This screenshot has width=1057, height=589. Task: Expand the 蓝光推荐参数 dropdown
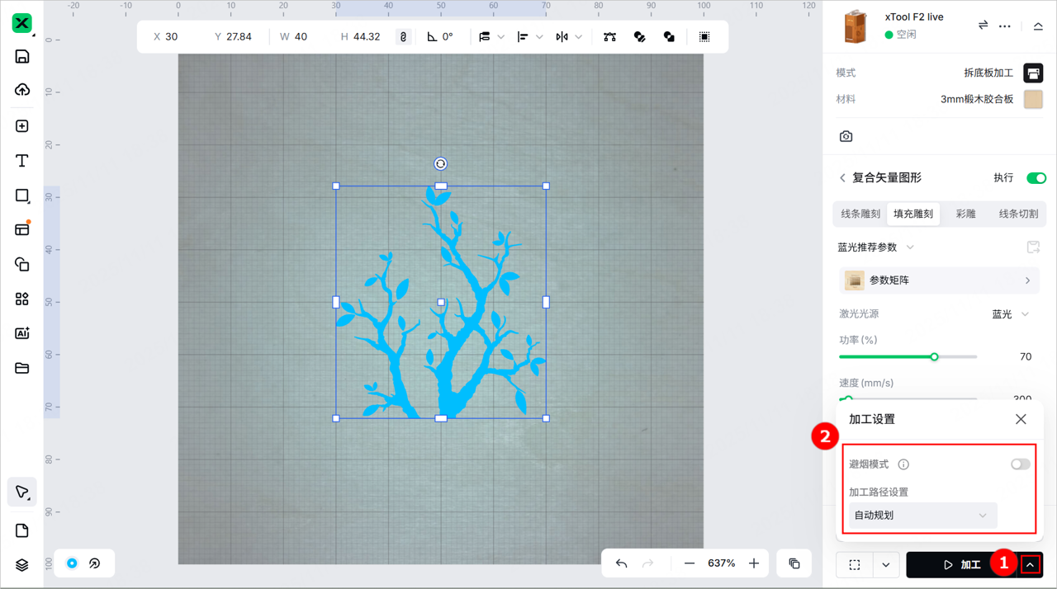point(876,247)
